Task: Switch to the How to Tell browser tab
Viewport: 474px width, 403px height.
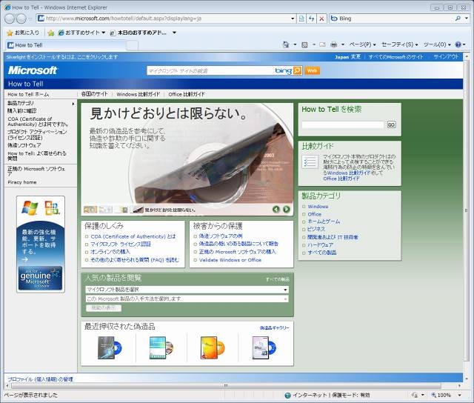Action: [65, 45]
